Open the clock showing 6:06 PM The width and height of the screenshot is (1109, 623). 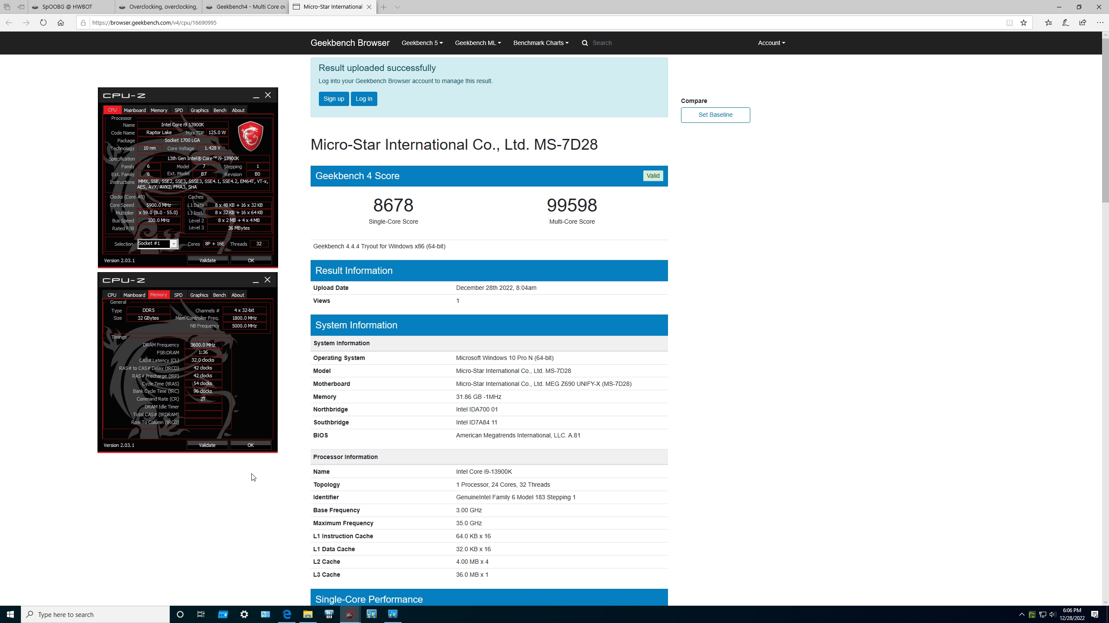(x=1072, y=614)
